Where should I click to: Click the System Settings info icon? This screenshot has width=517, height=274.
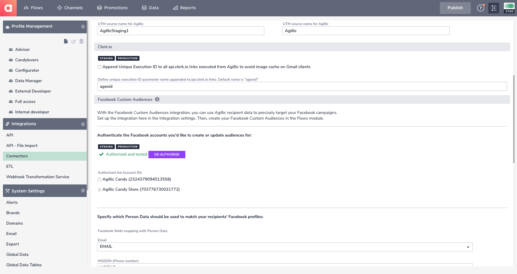point(83,191)
